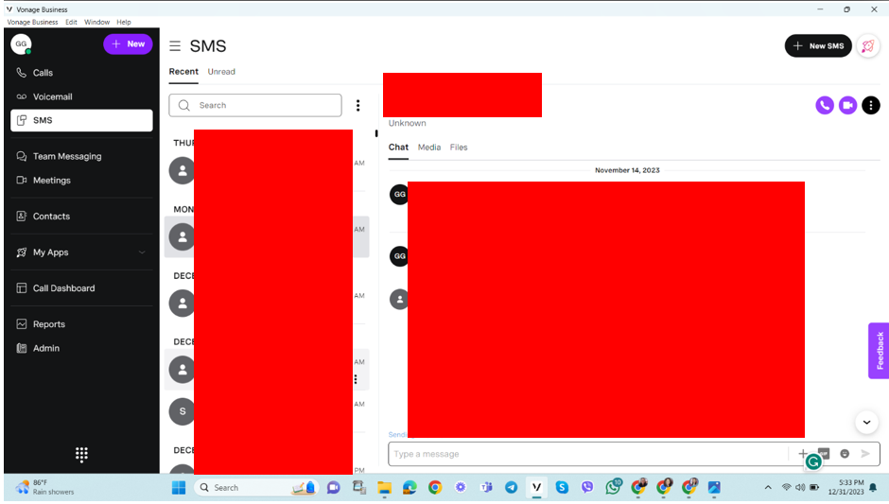The width and height of the screenshot is (889, 504).
Task: Select the conversation under the THU heading
Action: pos(267,170)
